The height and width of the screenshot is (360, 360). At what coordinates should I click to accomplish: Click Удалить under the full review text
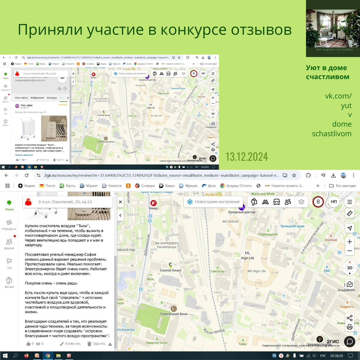(96, 344)
